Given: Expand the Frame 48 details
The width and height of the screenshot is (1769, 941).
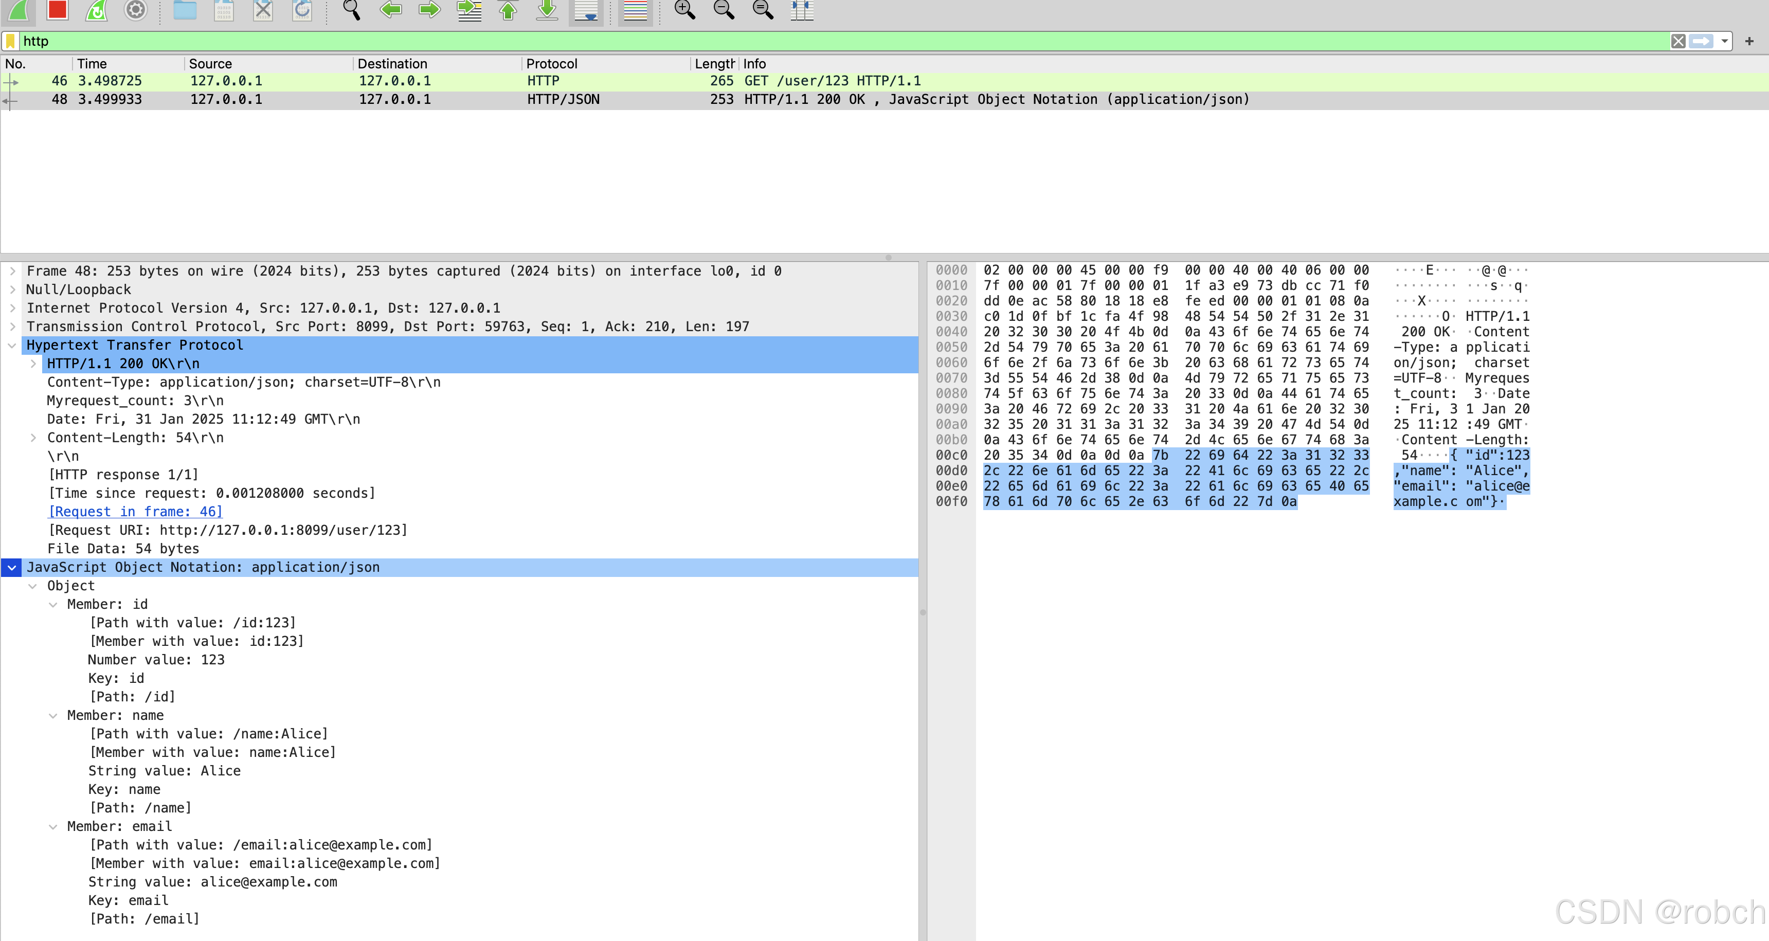Looking at the screenshot, I should pyautogui.click(x=12, y=272).
